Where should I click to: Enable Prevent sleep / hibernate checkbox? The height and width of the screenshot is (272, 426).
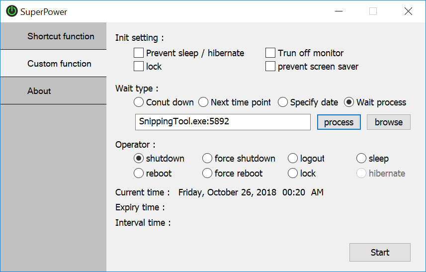click(139, 53)
